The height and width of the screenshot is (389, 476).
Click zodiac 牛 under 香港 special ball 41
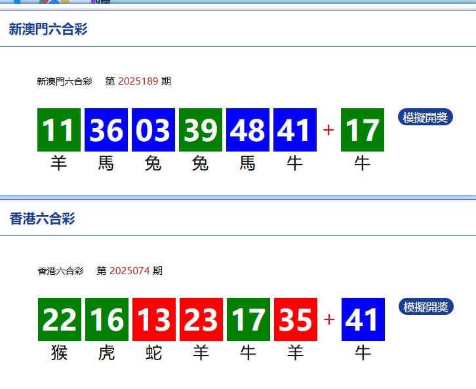pos(363,353)
